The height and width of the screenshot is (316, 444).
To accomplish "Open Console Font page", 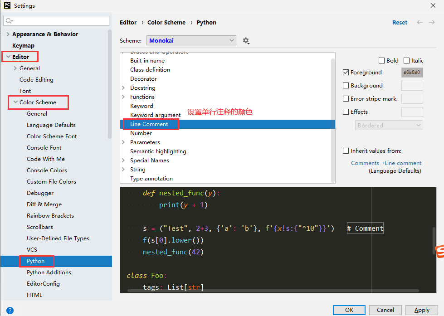I will click(x=44, y=147).
